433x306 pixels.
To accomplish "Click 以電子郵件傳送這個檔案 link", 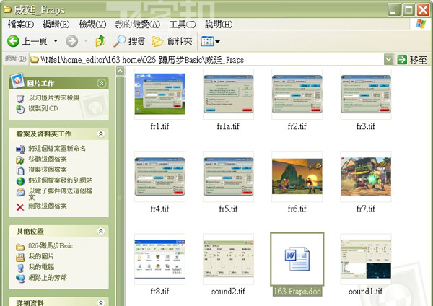I will 60,193.
